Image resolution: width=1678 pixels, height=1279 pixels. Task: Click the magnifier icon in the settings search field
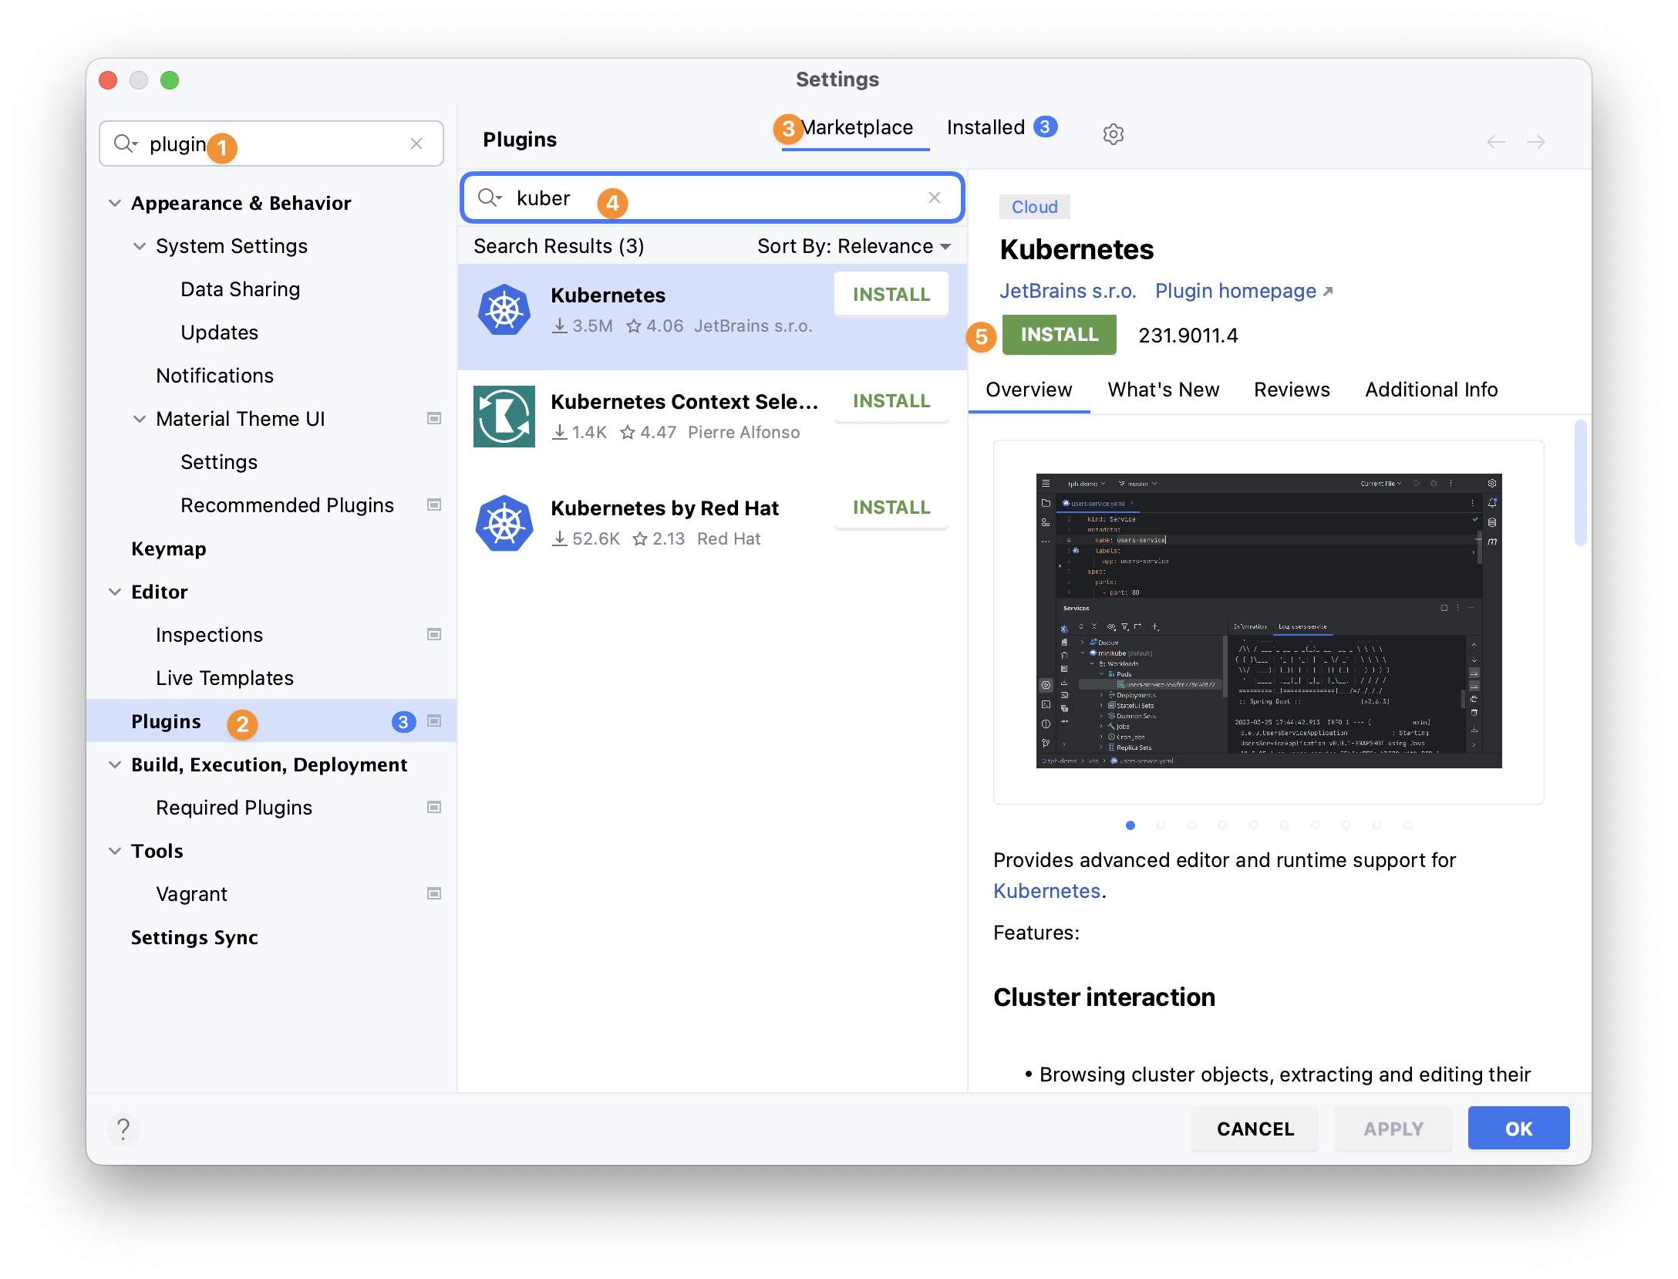pos(126,143)
